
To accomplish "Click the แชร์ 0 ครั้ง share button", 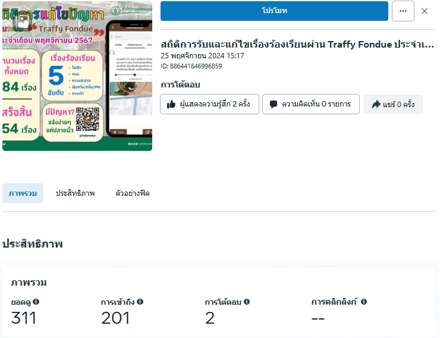I will pos(393,104).
